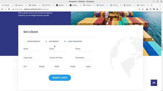Select the Land Transport radio option
Image resolution: width=163 pixels, height=91 pixels.
click(65, 41)
